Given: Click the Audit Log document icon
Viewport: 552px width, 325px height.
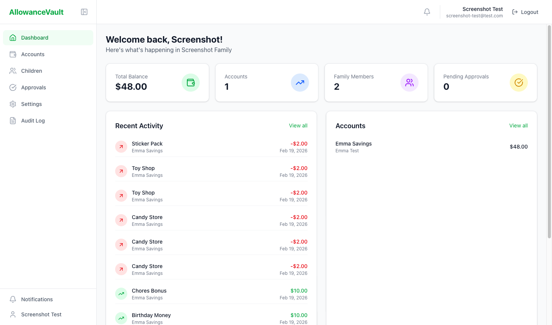Looking at the screenshot, I should pyautogui.click(x=12, y=120).
